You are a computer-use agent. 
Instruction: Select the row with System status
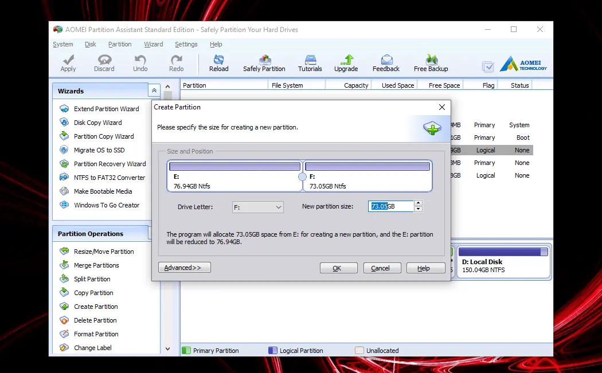click(492, 125)
